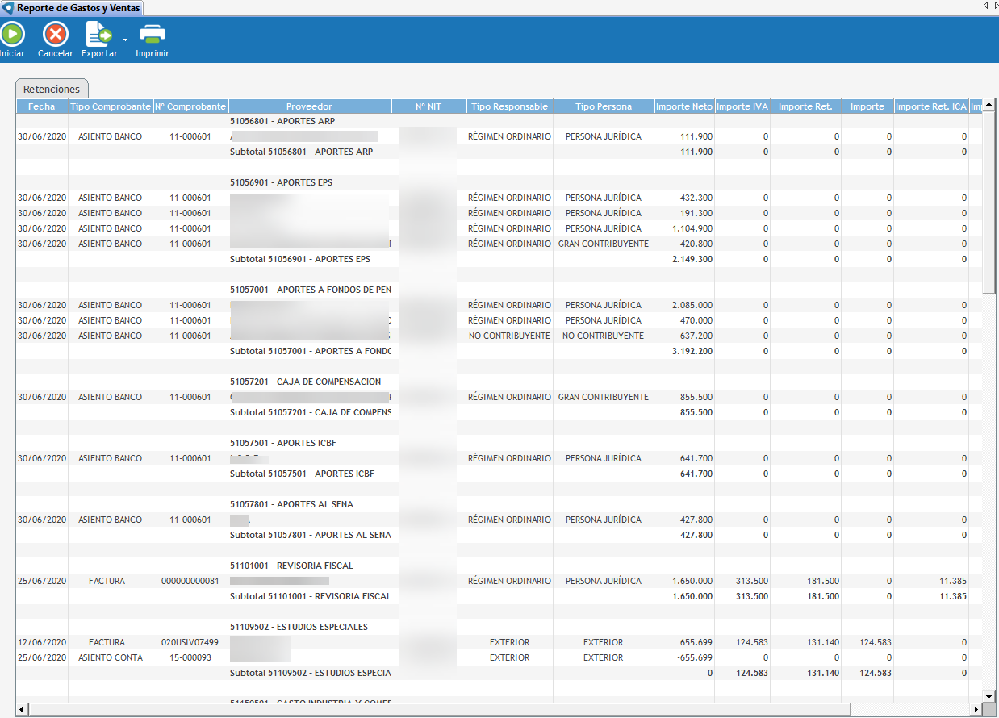Click the Exportar document icon
Image resolution: width=999 pixels, height=718 pixels.
pyautogui.click(x=99, y=34)
